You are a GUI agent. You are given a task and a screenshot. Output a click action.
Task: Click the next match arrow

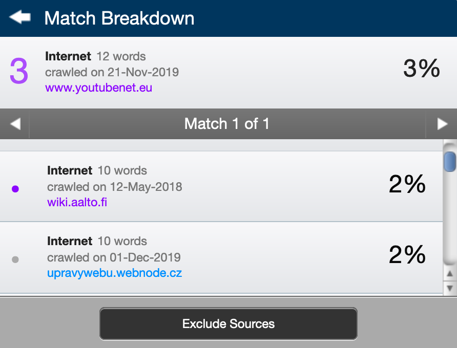[442, 124]
